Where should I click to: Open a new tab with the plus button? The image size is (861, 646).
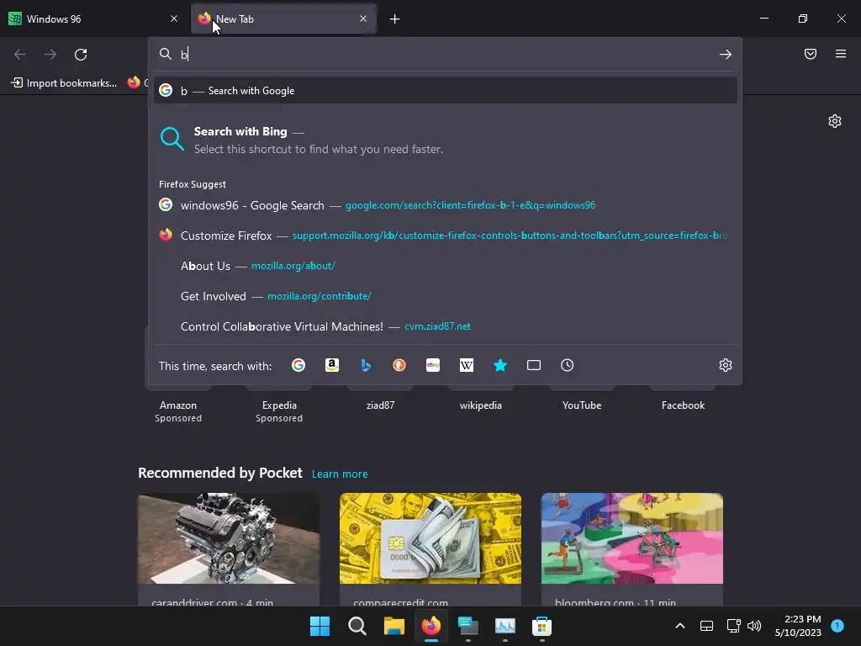click(395, 19)
